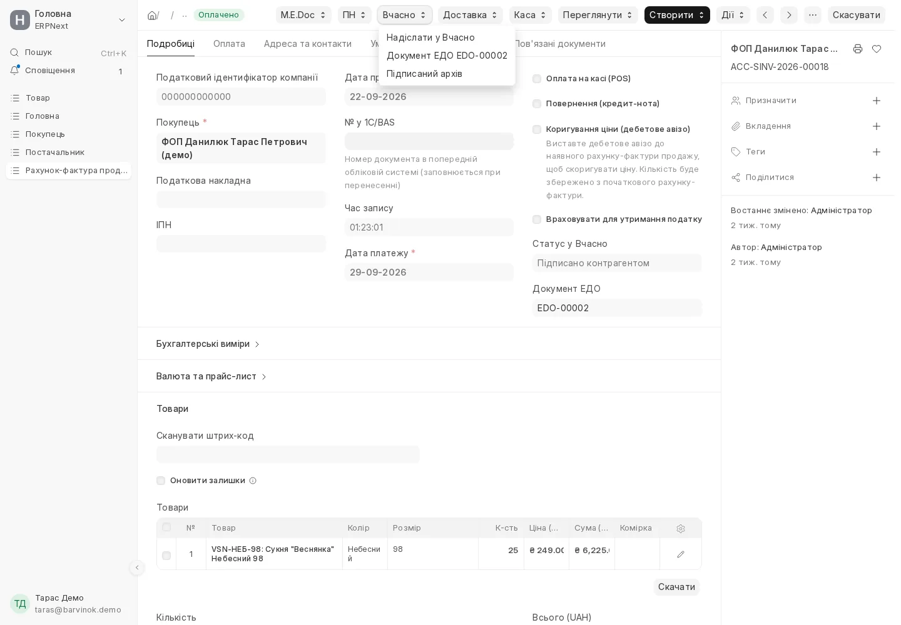Toggle Враховувати для утримання податку checkbox
This screenshot has width=901, height=625.
coord(537,219)
